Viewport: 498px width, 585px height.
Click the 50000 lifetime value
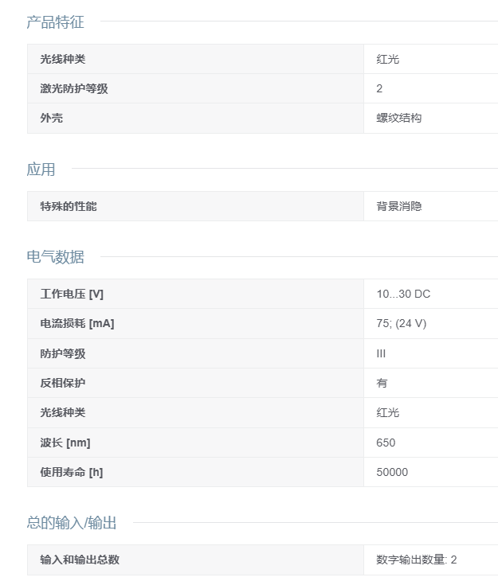(x=392, y=472)
